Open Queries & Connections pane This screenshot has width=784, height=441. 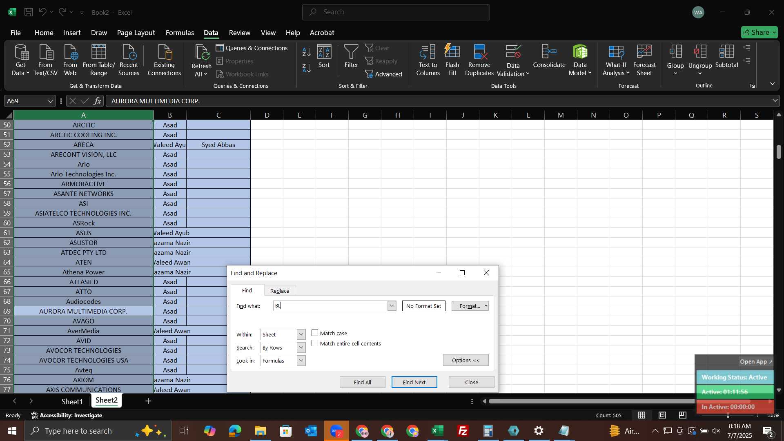point(252,48)
